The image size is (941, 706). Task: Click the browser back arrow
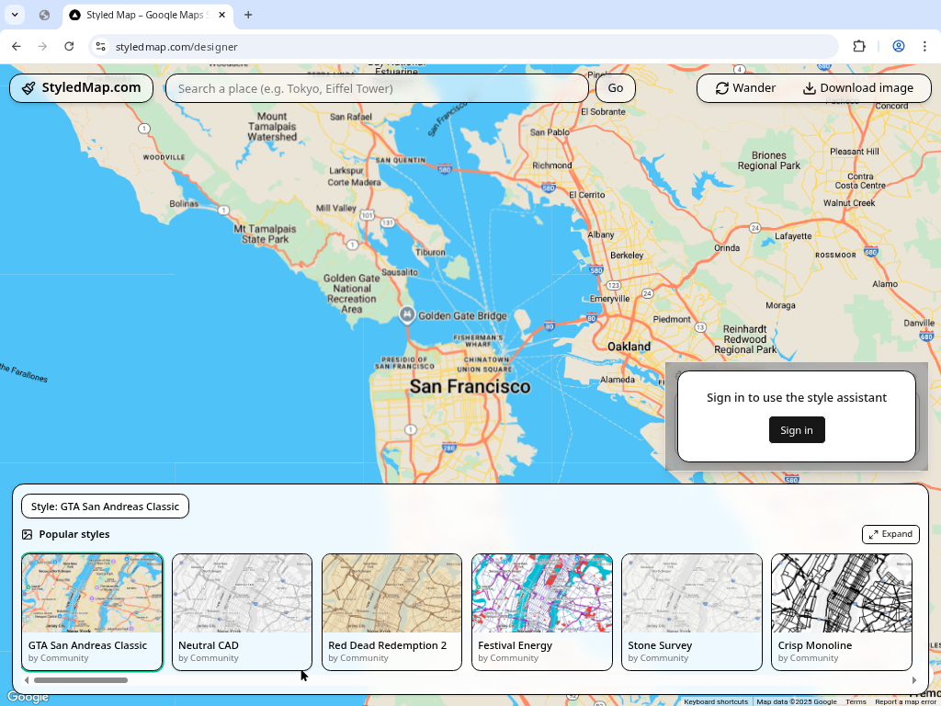point(17,46)
